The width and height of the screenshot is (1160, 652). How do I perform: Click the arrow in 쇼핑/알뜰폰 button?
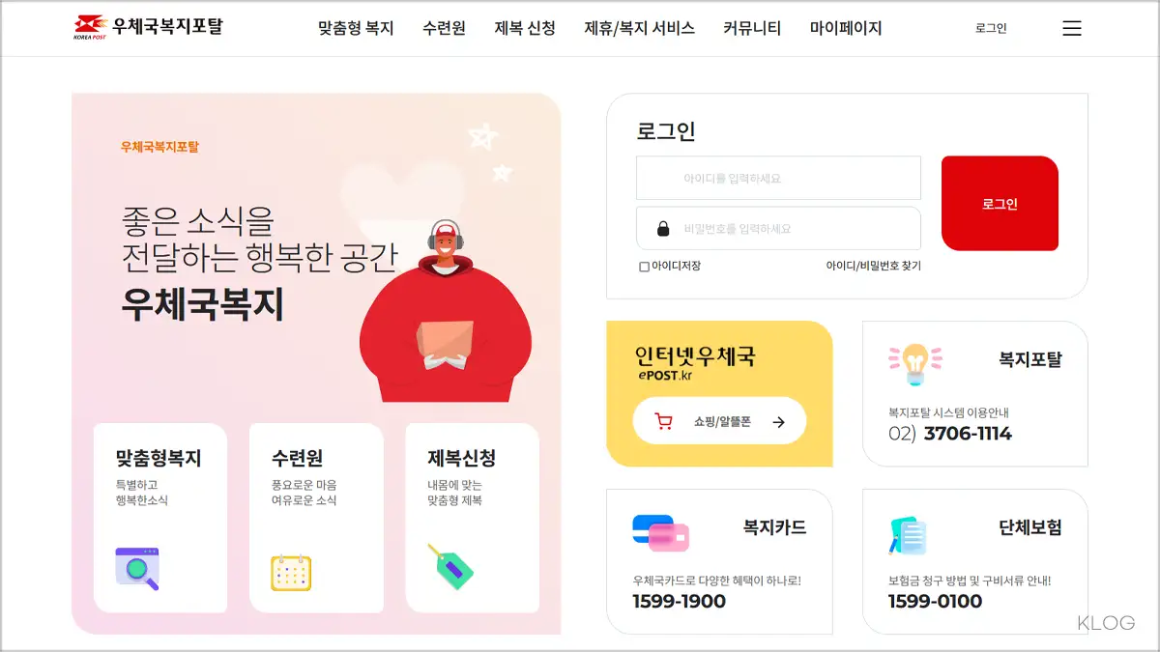click(779, 421)
